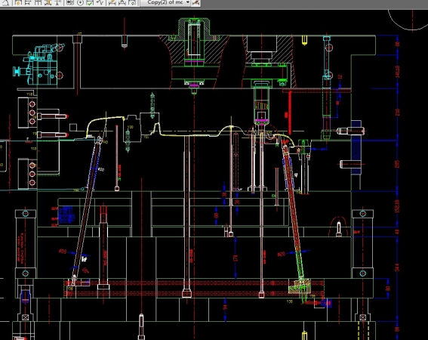Expand the dimension style list arrow
Viewport: 428px width, 340px height.
point(188,2)
